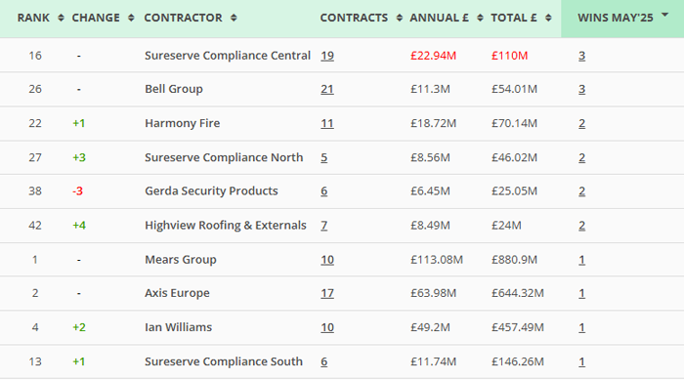The image size is (684, 380).
Task: Open Axis Europe's 17 contracts link
Action: click(x=327, y=293)
